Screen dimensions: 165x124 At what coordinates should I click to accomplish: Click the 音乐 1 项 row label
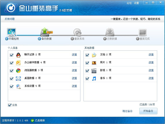tap(106, 78)
